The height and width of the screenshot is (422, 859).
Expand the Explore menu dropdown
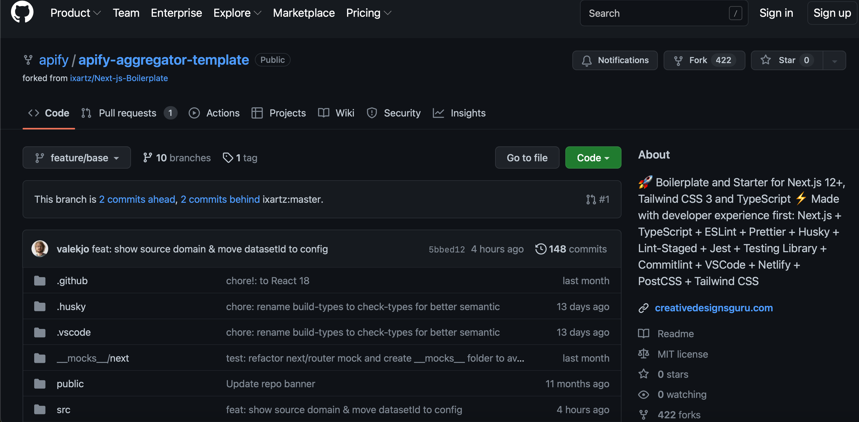pyautogui.click(x=237, y=13)
